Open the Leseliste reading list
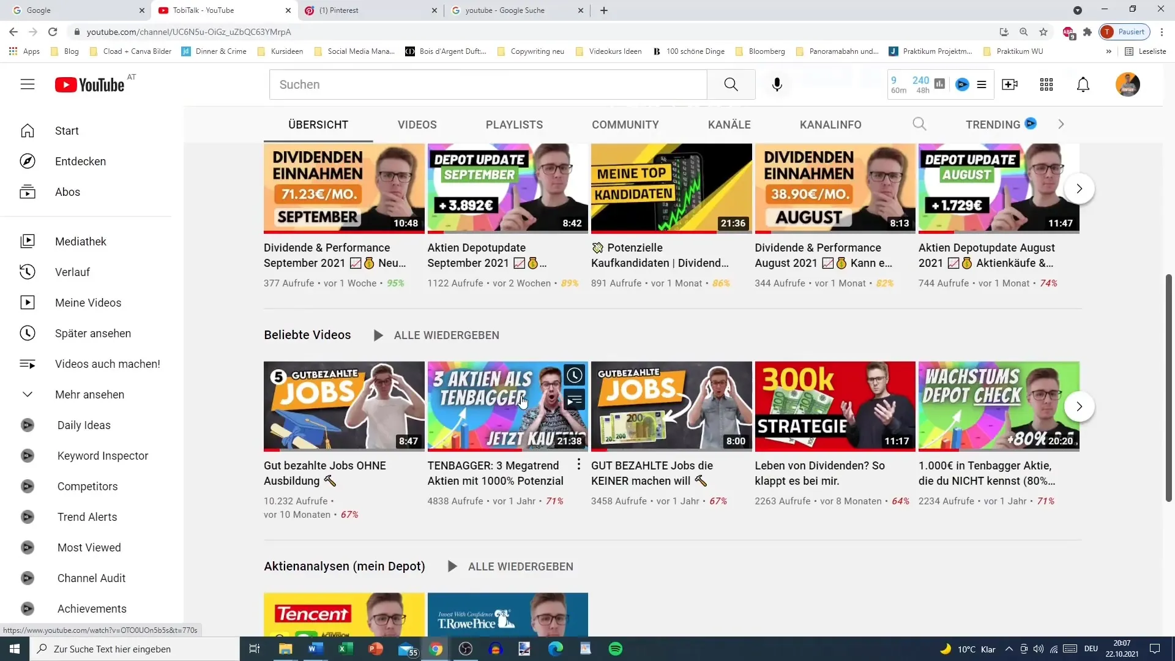Screen dimensions: 1175x661 click(1145, 51)
